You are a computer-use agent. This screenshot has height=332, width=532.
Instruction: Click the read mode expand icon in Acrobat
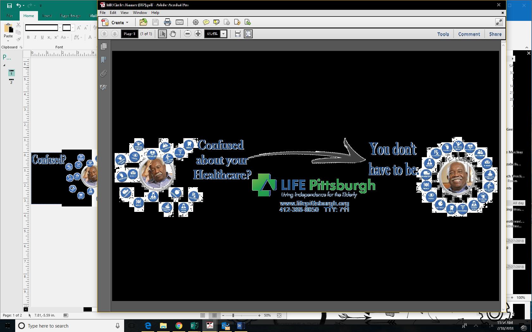pyautogui.click(x=499, y=22)
